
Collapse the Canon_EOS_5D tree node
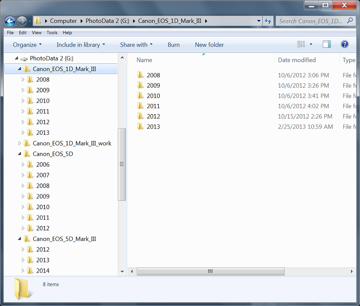(19, 154)
